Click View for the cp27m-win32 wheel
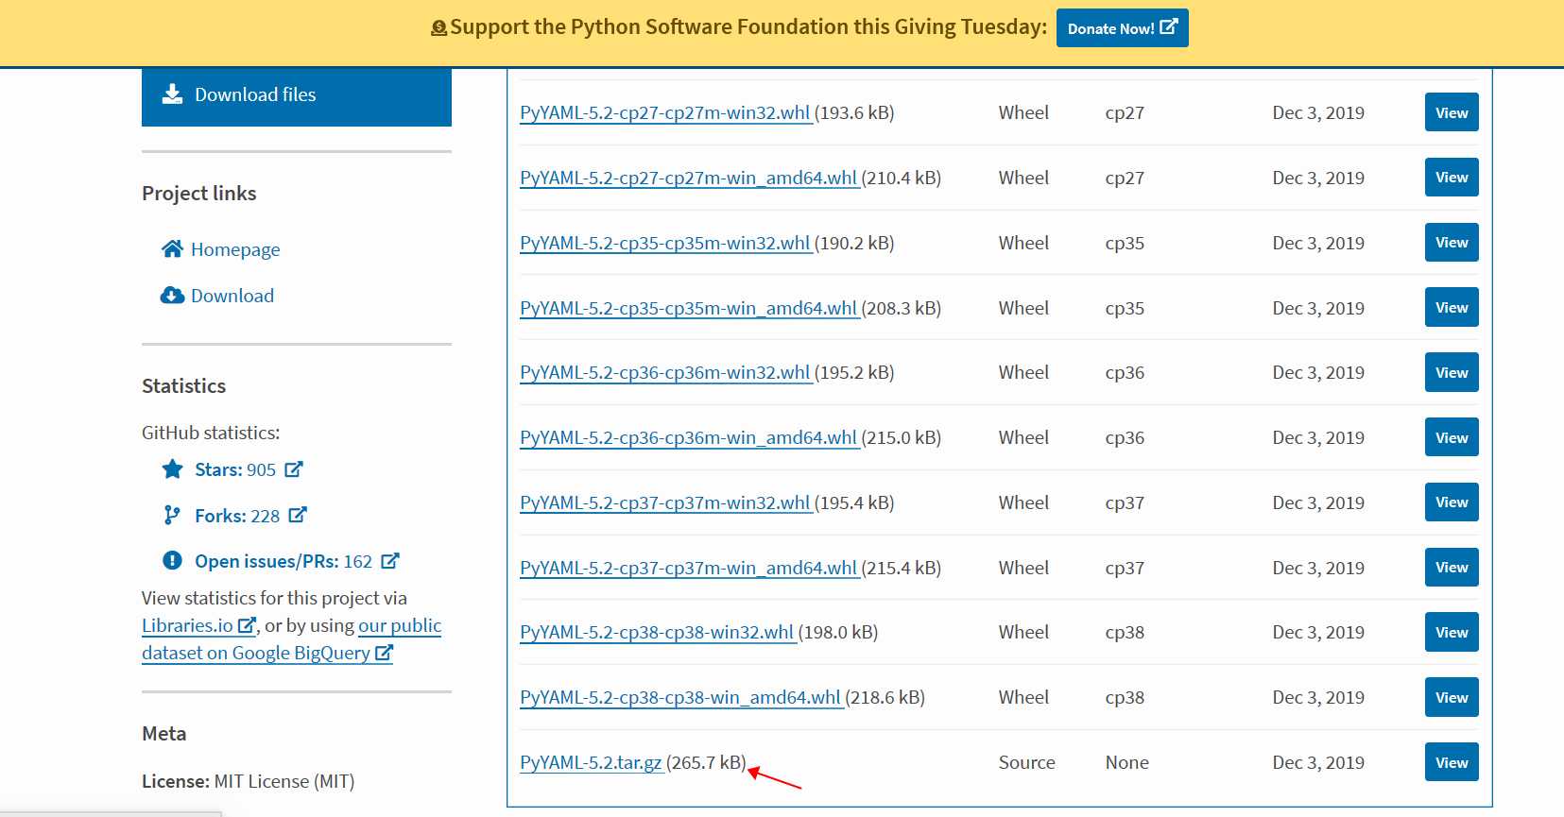The width and height of the screenshot is (1564, 817). [x=1452, y=112]
